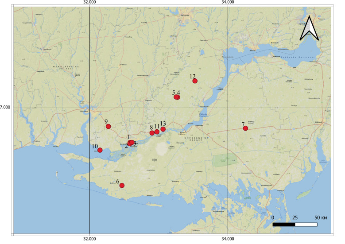Click the scale bar near 50 км
Screen dimensions: 345x244
tap(295, 225)
